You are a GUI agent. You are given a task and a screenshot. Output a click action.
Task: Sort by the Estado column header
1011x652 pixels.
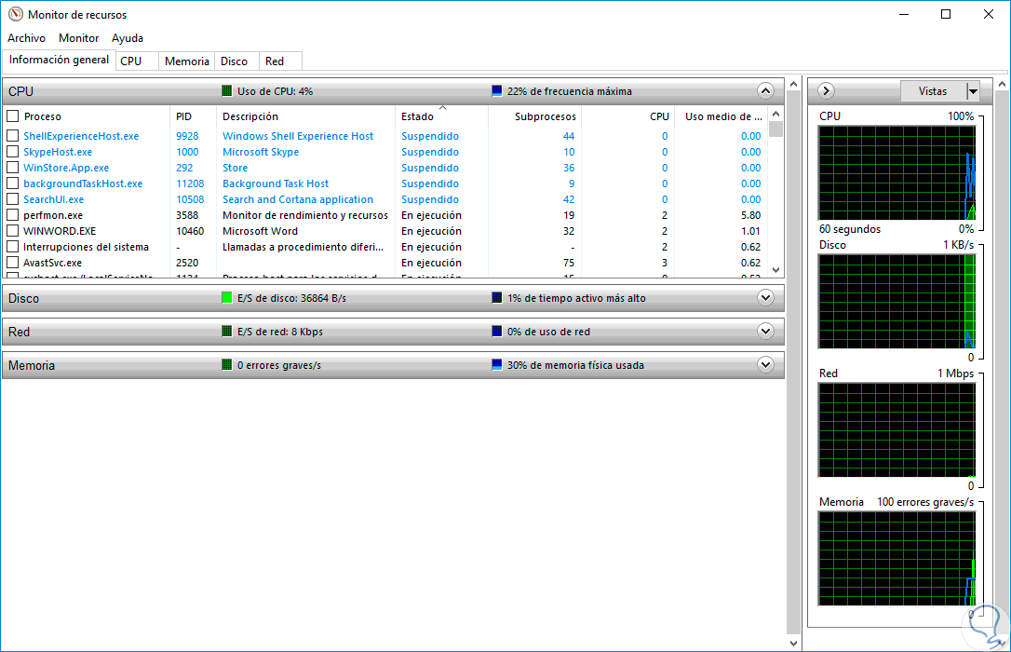point(441,116)
